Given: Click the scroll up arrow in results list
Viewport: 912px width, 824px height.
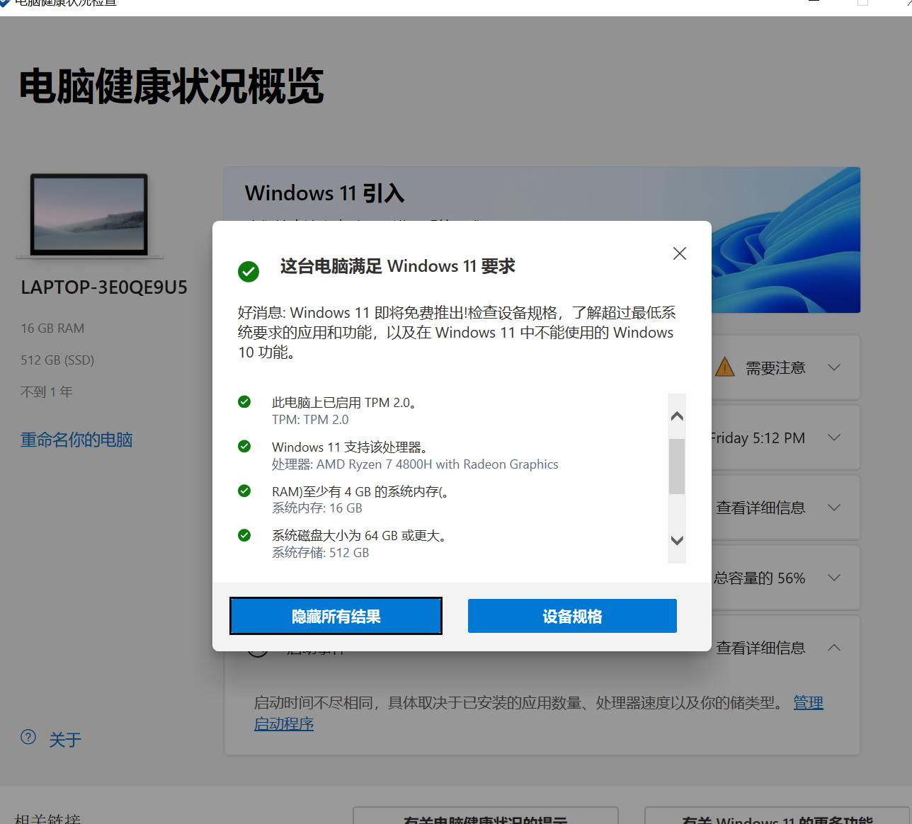Looking at the screenshot, I should coord(677,416).
